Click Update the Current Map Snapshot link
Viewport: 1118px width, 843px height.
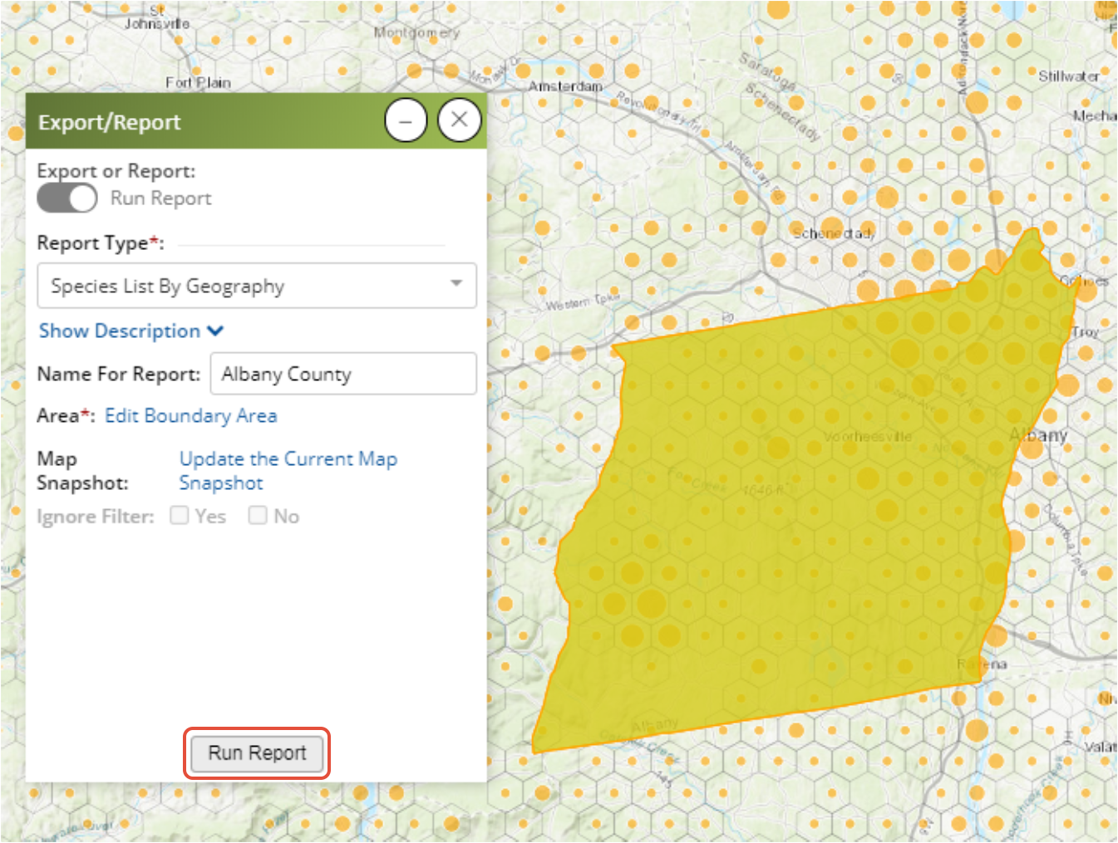click(288, 470)
